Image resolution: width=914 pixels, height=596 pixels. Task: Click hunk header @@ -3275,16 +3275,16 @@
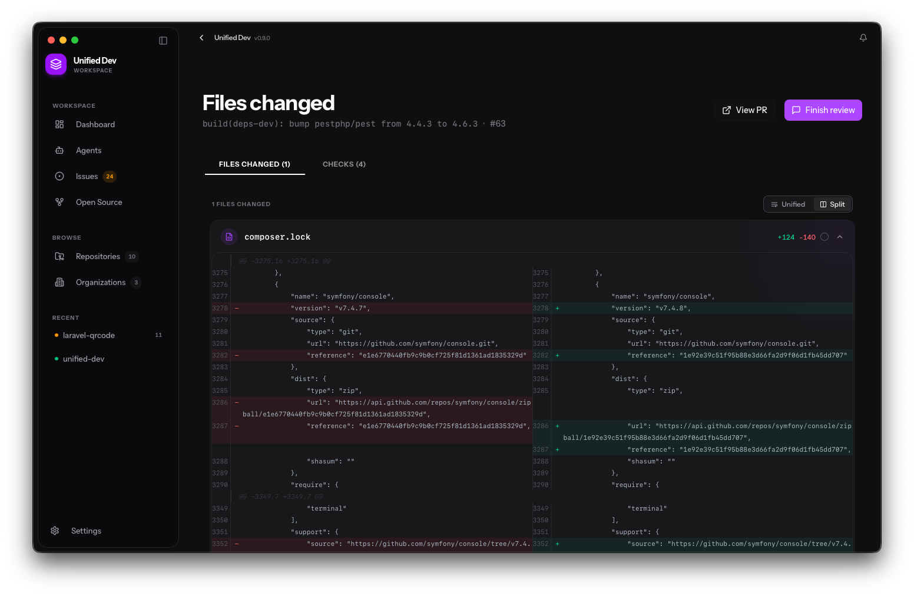pos(285,261)
